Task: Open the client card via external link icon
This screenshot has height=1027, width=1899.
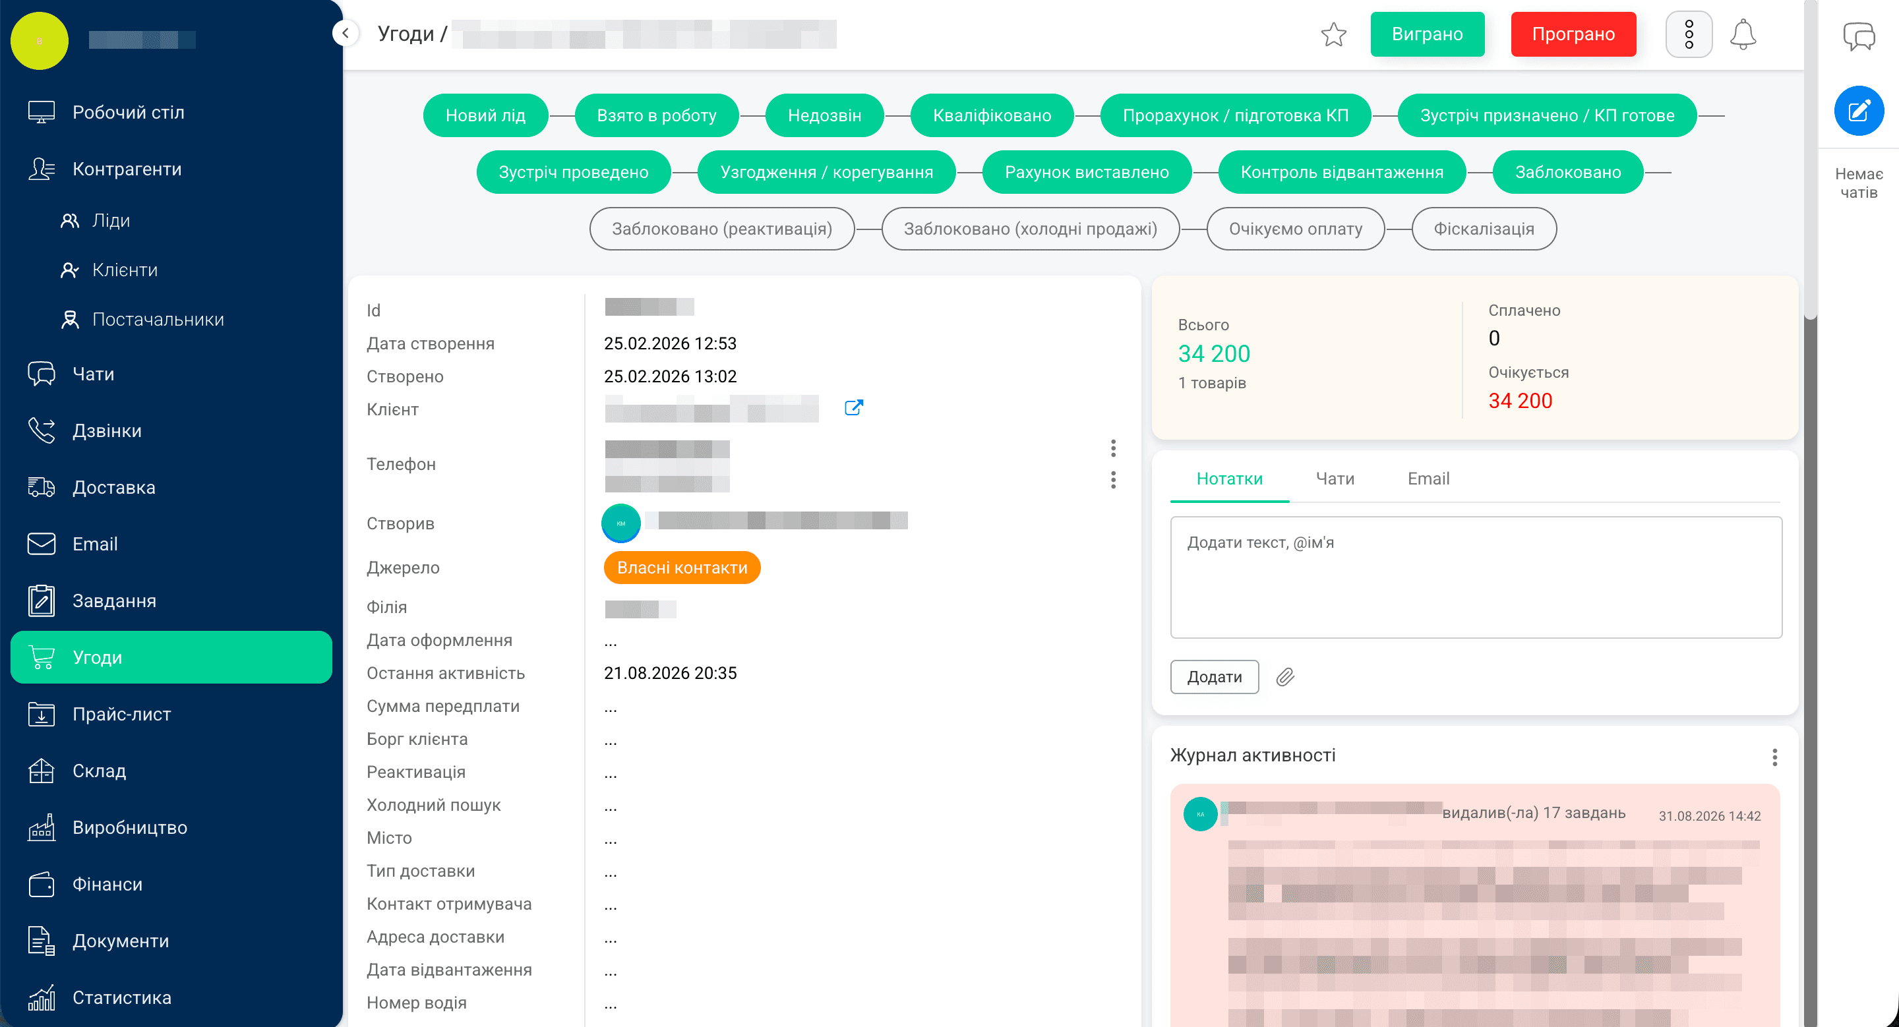Action: [x=854, y=407]
